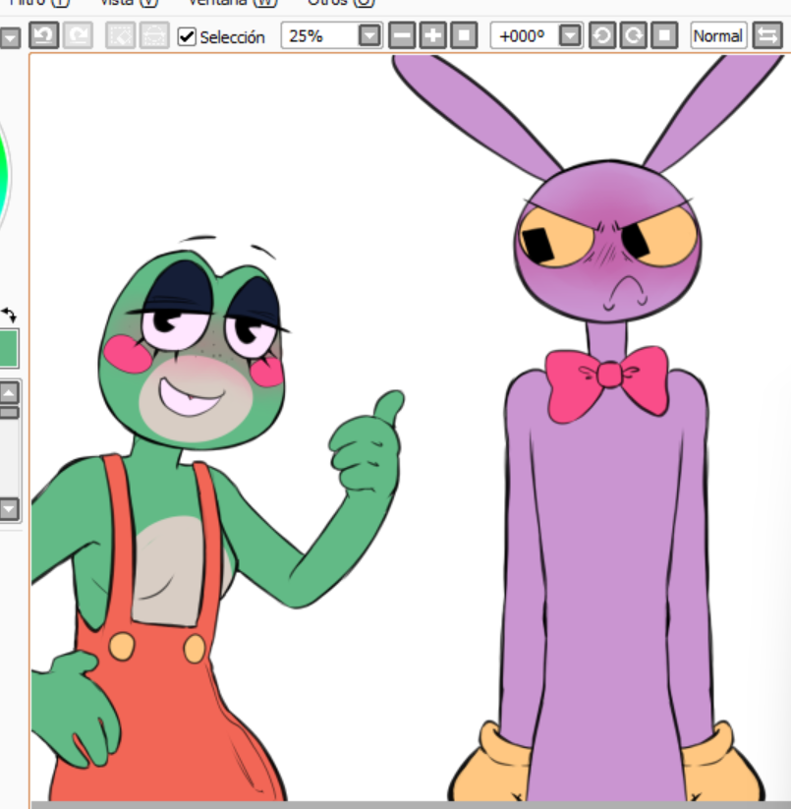
Task: Open the zoom percentage dropdown arrow
Action: point(369,35)
